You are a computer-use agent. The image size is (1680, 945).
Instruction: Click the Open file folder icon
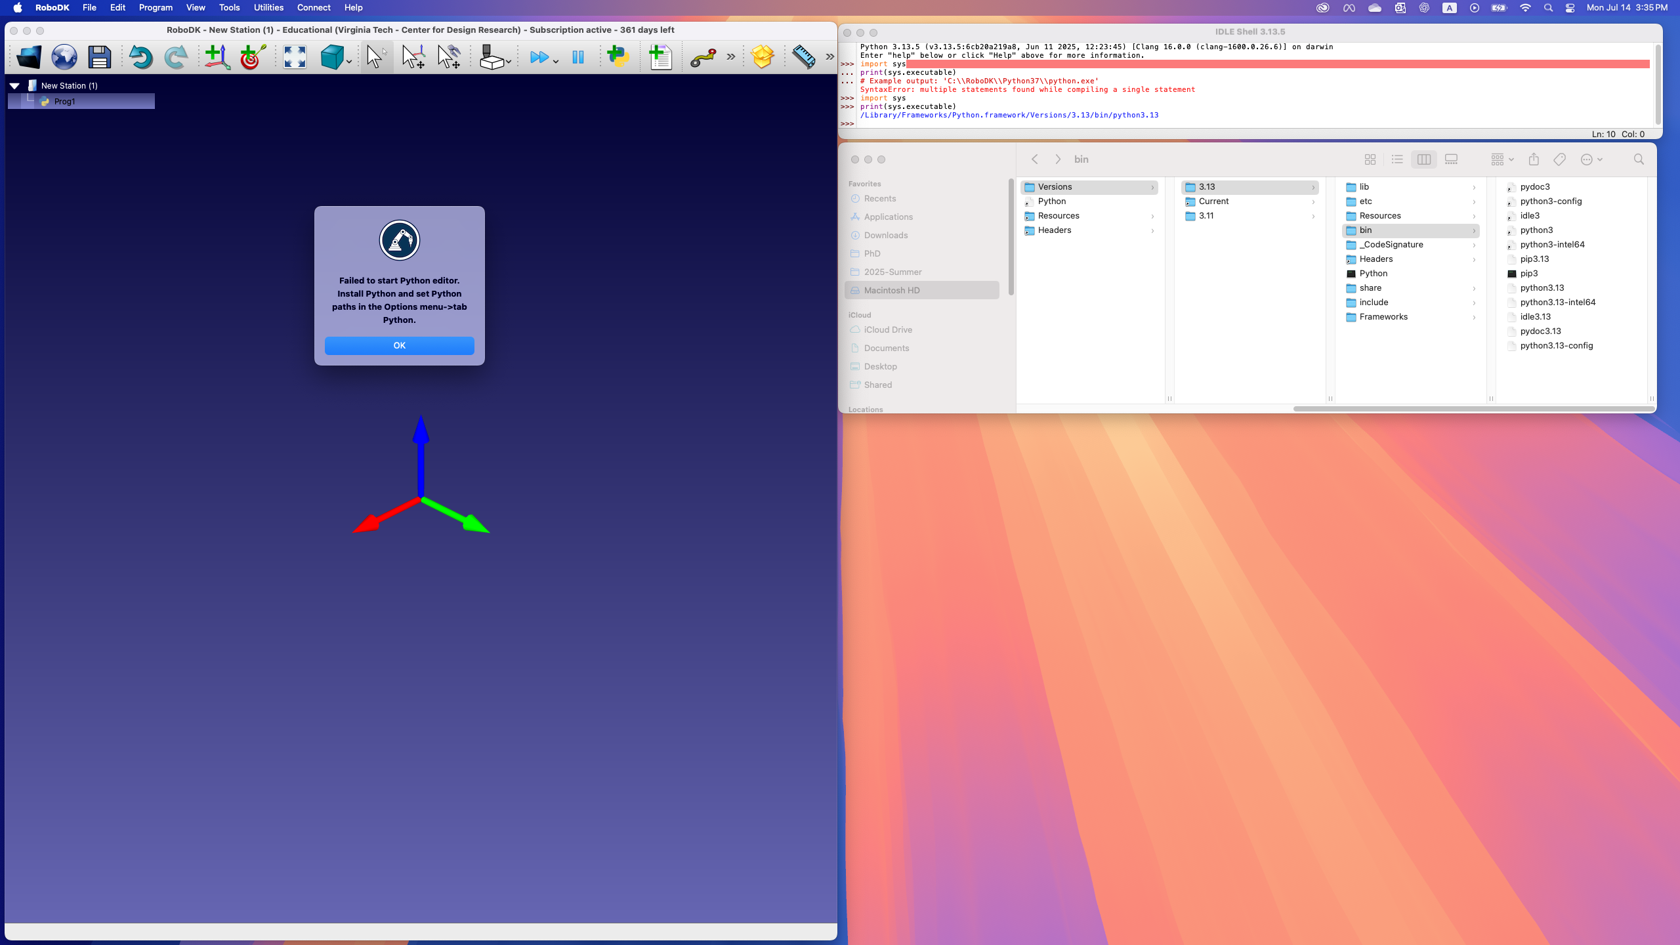pos(28,58)
